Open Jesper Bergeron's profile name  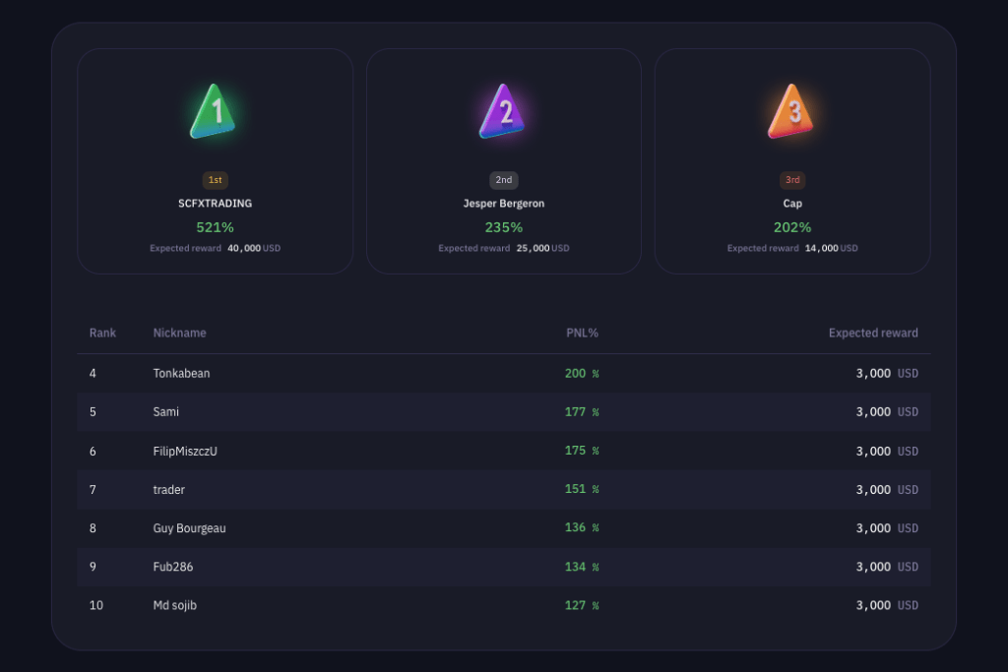click(x=503, y=204)
